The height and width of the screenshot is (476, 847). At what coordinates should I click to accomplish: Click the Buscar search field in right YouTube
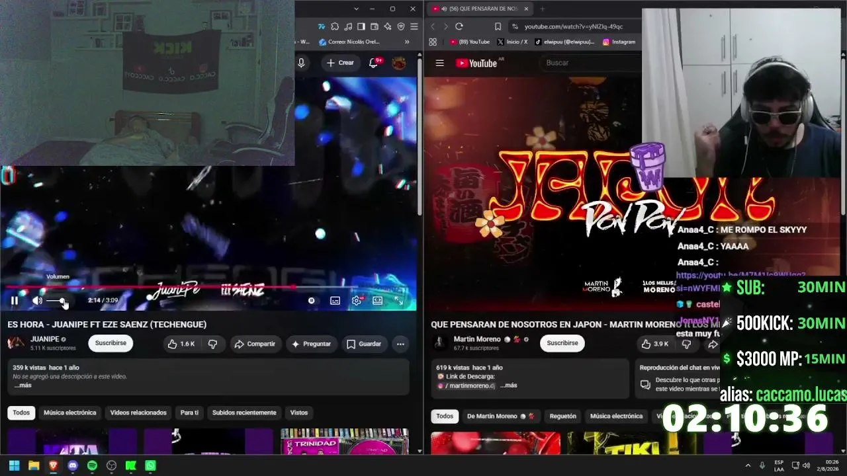[x=592, y=63]
